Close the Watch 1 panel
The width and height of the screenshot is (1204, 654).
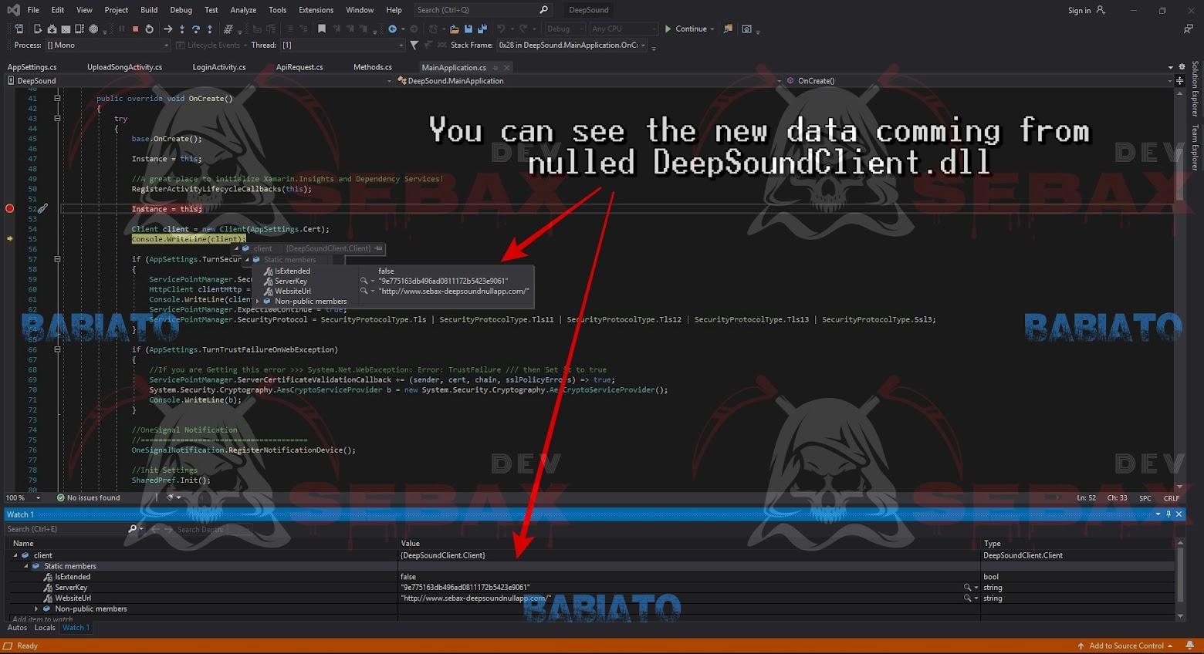[1179, 514]
